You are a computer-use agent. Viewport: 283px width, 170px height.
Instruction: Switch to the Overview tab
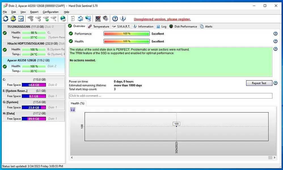click(77, 26)
